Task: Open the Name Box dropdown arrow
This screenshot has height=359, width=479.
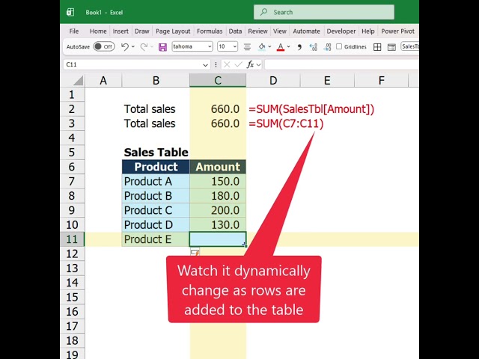Action: 205,65
